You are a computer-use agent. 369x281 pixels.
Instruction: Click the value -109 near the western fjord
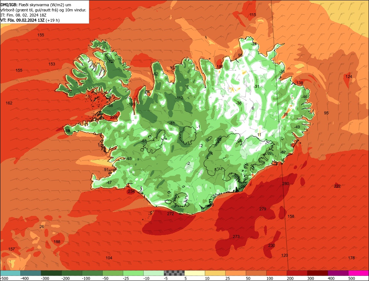(x=131, y=104)
